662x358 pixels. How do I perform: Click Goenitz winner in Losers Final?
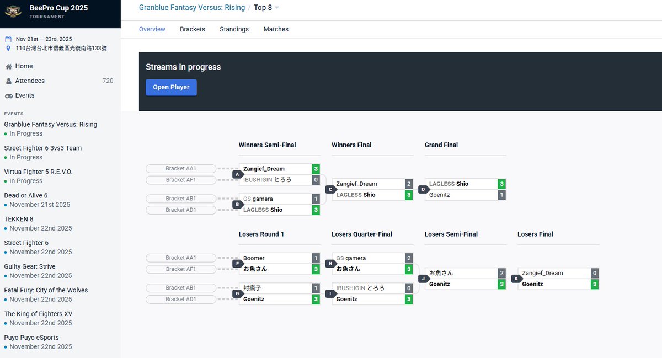pos(532,284)
